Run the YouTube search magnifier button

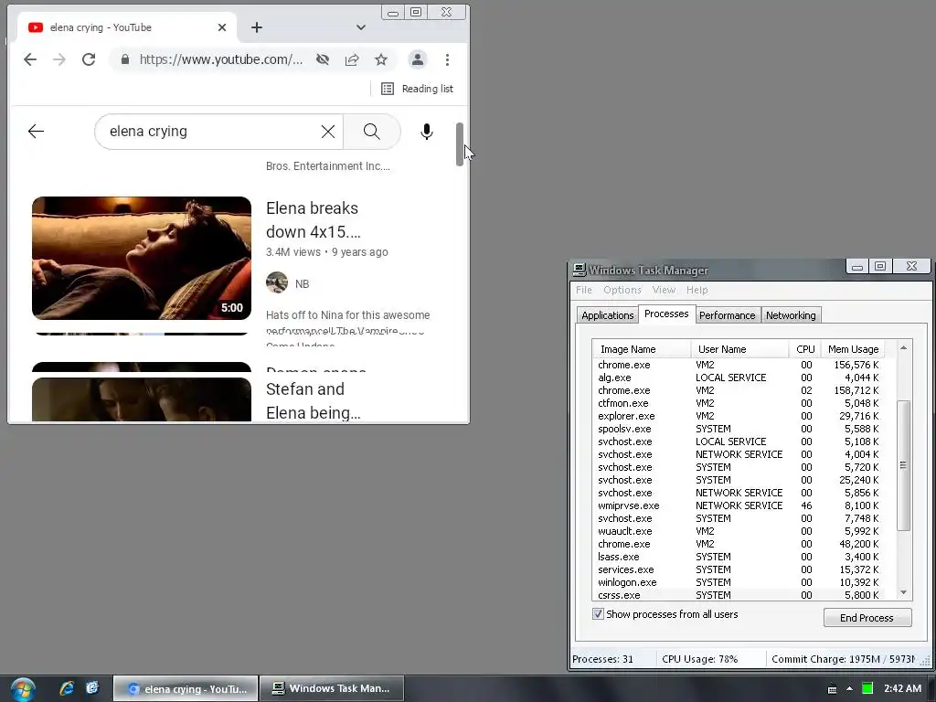tap(371, 132)
